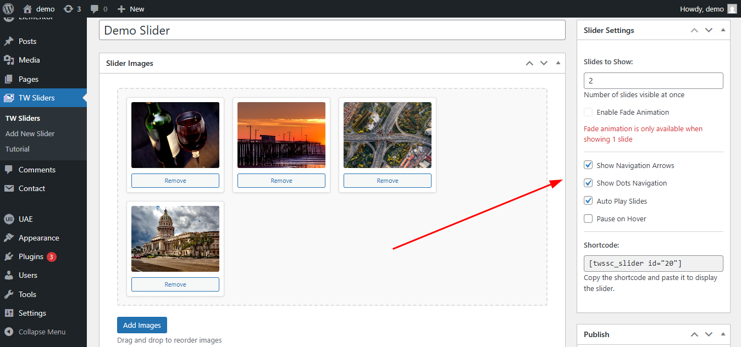Click the Settings sliders icon in sidebar
The height and width of the screenshot is (347, 741).
9,313
